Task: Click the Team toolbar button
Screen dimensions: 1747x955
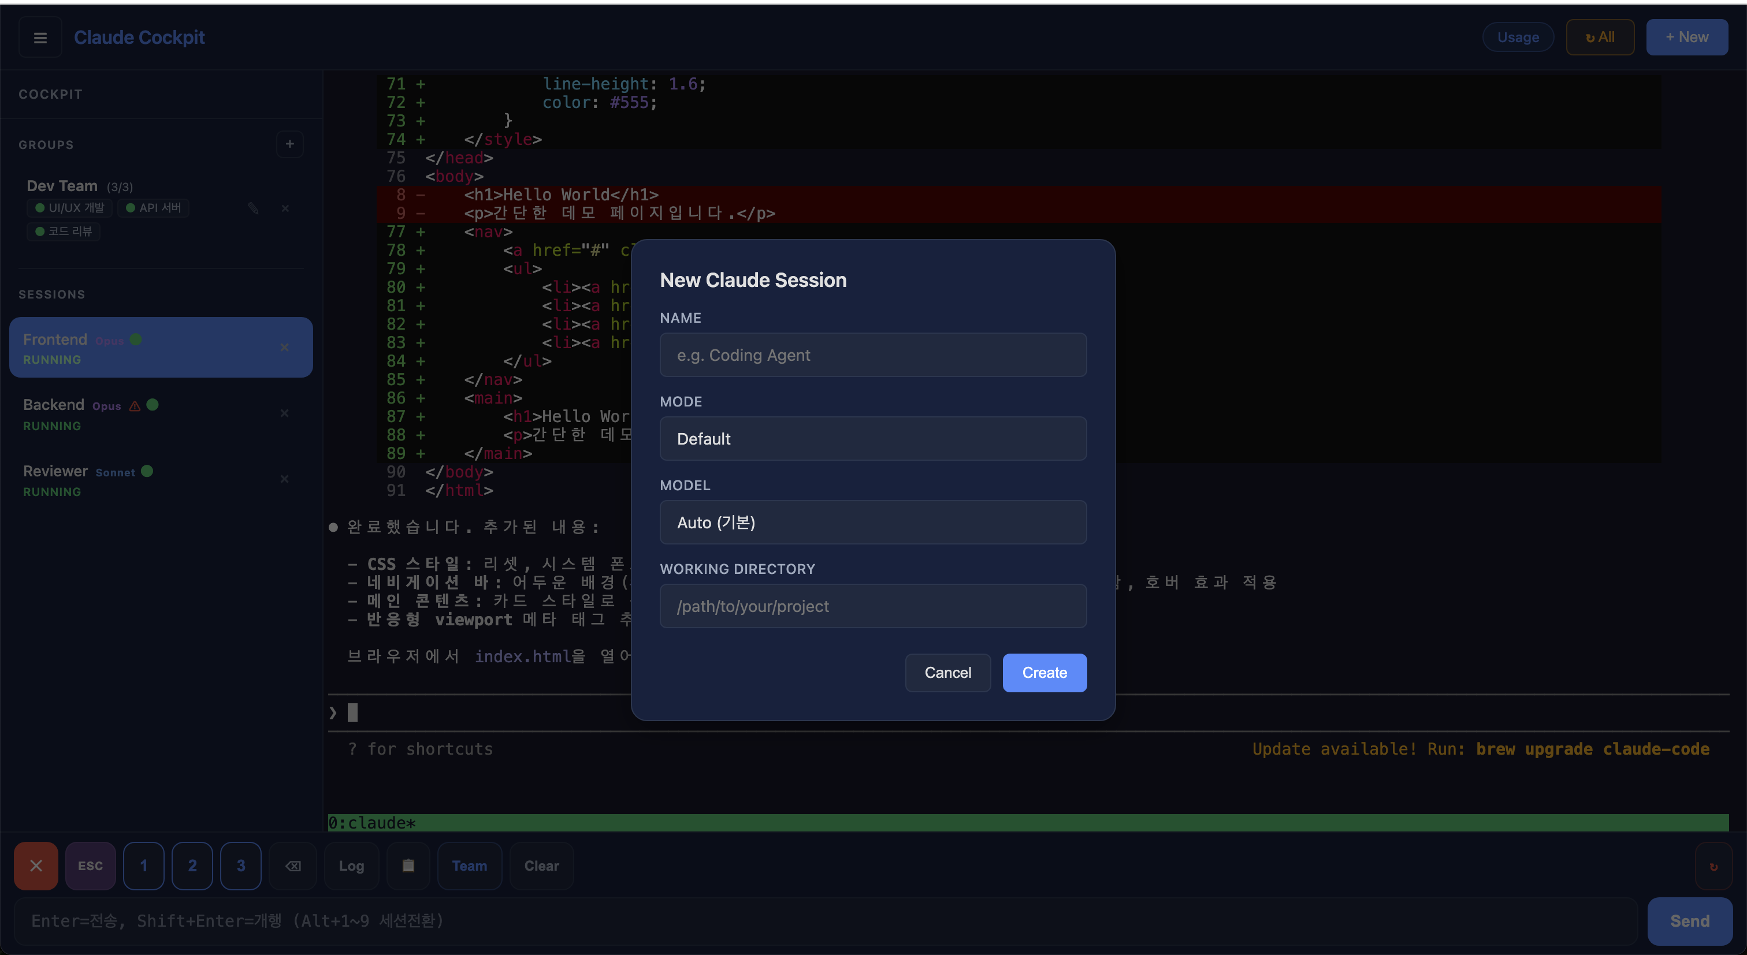Action: point(469,866)
